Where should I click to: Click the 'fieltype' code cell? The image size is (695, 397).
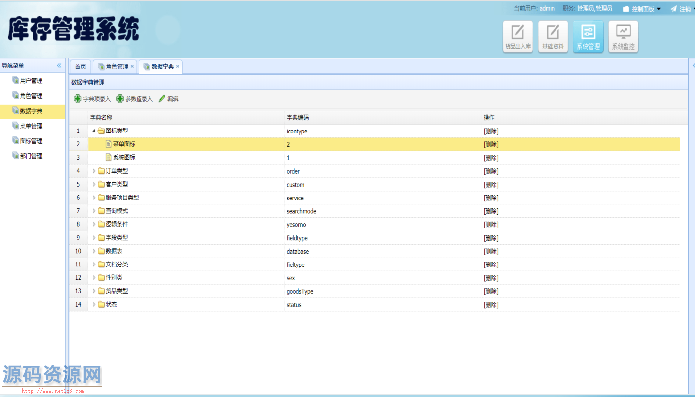click(x=383, y=265)
